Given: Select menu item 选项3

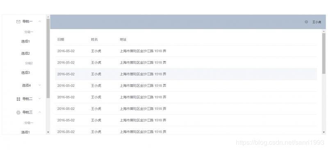Looking at the screenshot, I should 25,73.
